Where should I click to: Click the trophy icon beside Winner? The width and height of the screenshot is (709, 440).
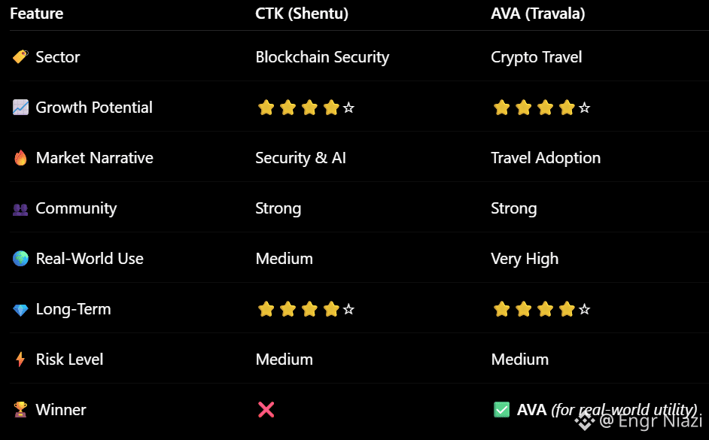[20, 410]
